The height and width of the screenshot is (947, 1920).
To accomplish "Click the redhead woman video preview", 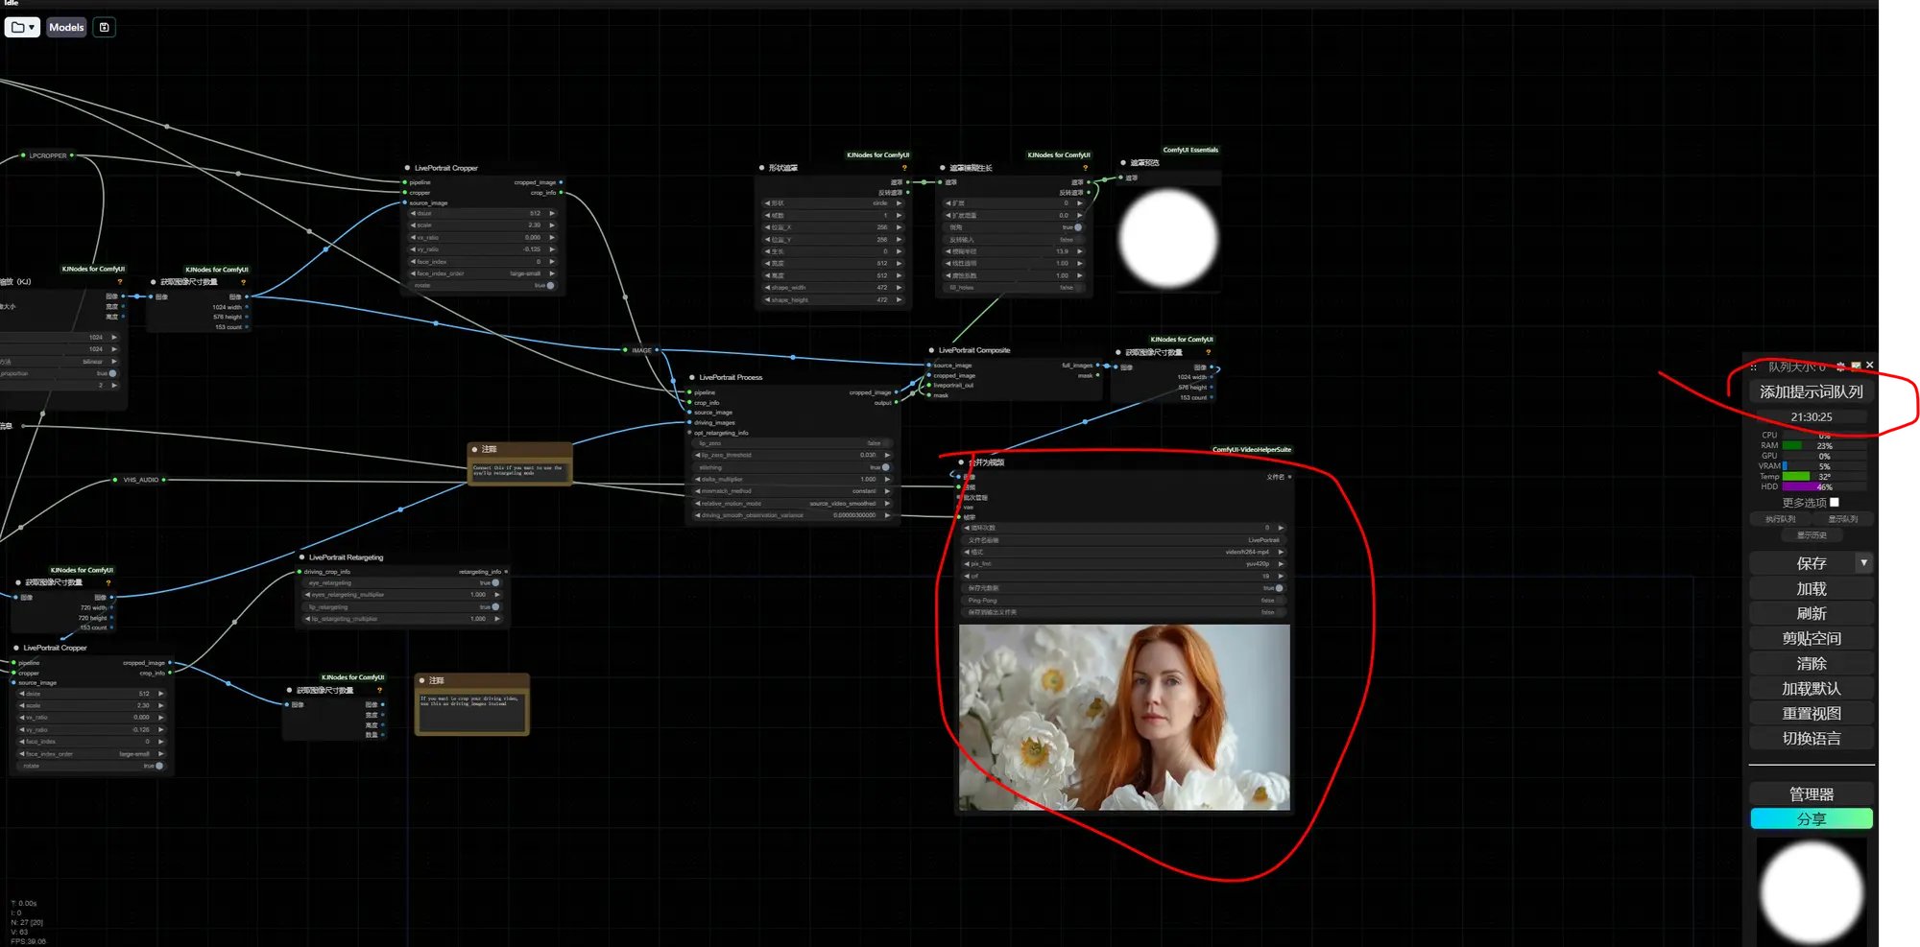I will 1124,718.
